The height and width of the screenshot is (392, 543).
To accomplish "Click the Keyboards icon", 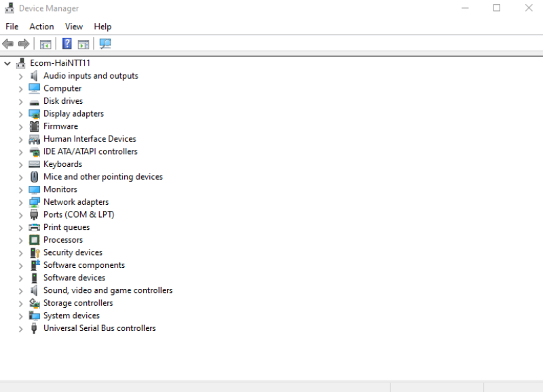I will [35, 164].
